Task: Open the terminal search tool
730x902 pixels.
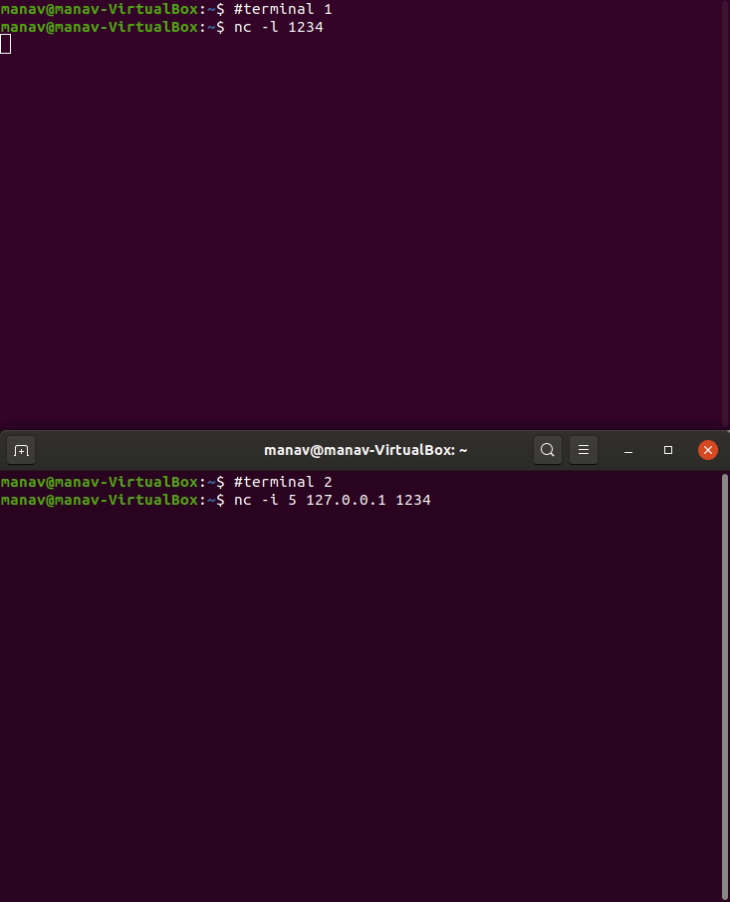Action: [x=548, y=450]
